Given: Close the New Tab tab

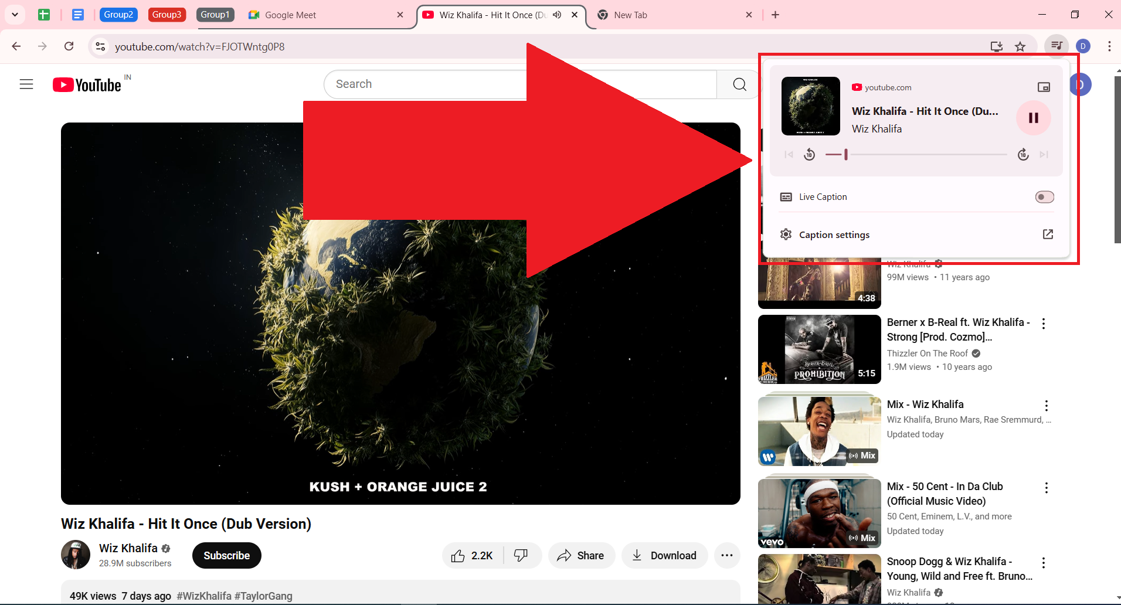Looking at the screenshot, I should (749, 15).
